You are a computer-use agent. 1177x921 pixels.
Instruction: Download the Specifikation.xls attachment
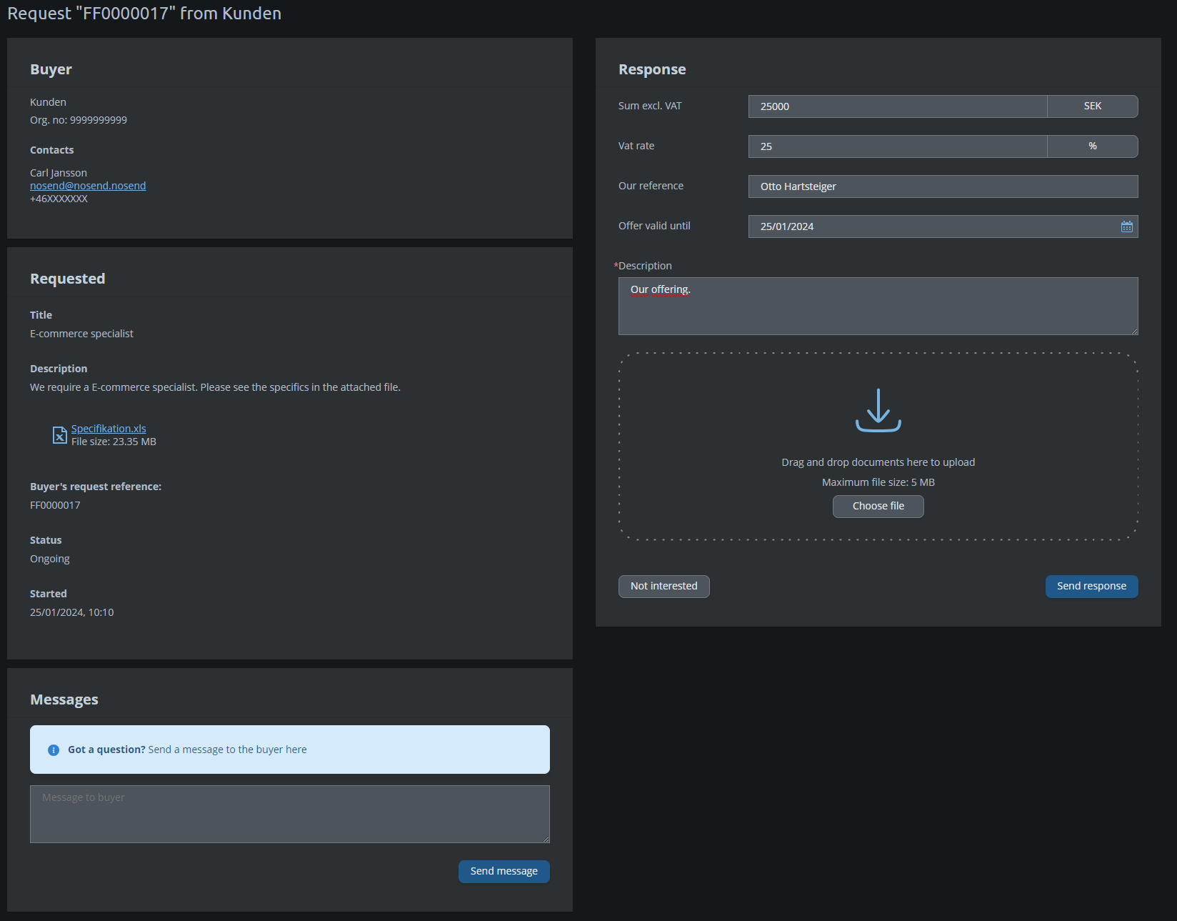(108, 428)
